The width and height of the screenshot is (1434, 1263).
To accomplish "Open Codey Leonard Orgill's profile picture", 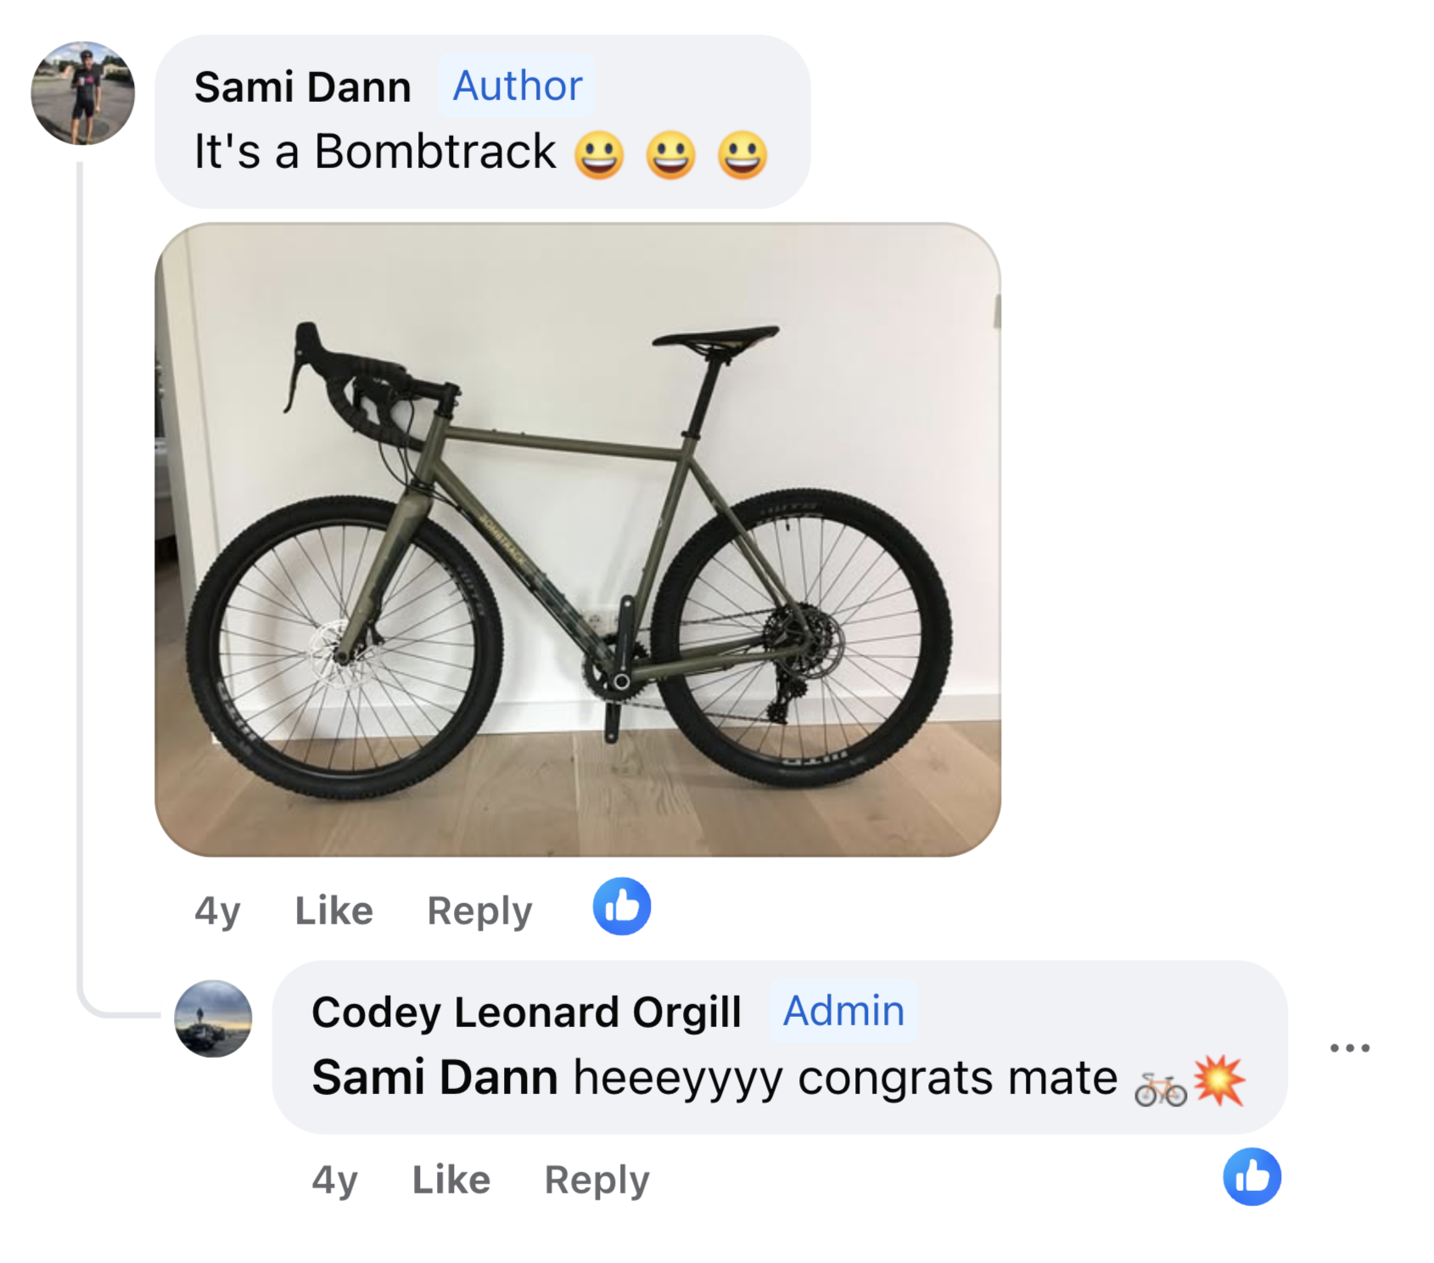I will (x=213, y=1019).
